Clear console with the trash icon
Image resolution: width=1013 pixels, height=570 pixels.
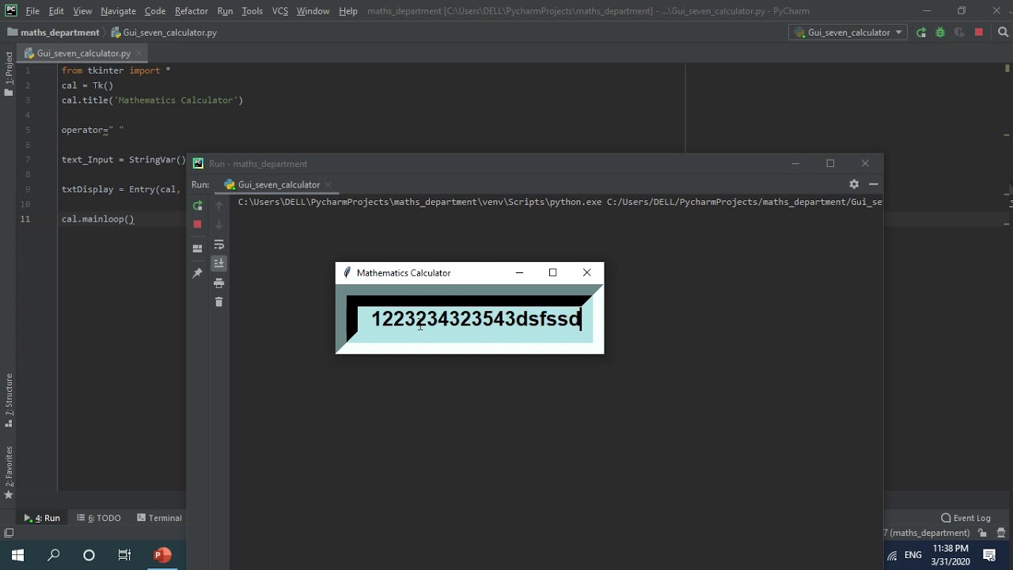219,302
